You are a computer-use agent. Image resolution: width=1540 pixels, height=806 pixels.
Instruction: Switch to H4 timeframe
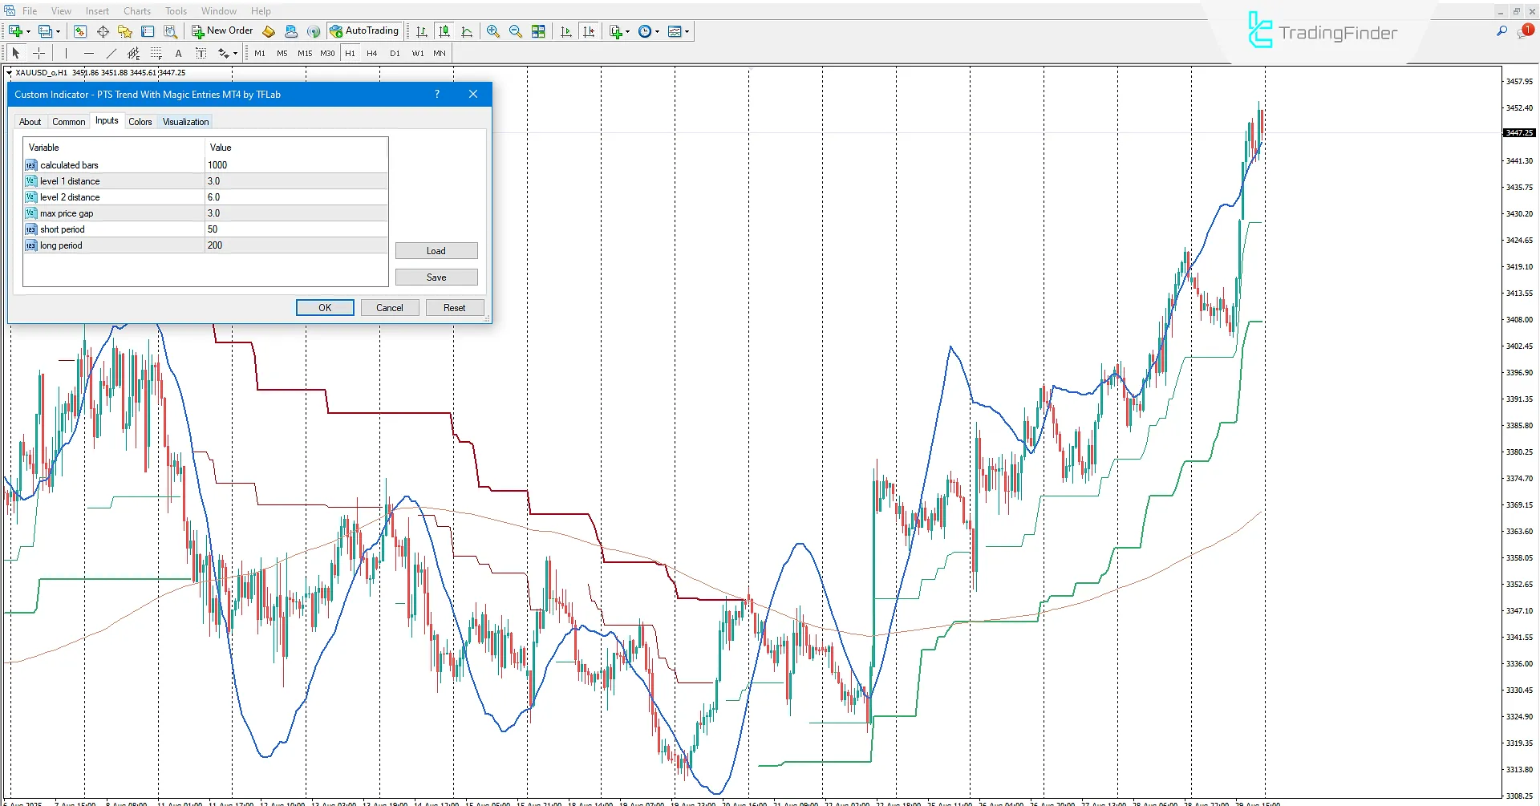tap(371, 54)
